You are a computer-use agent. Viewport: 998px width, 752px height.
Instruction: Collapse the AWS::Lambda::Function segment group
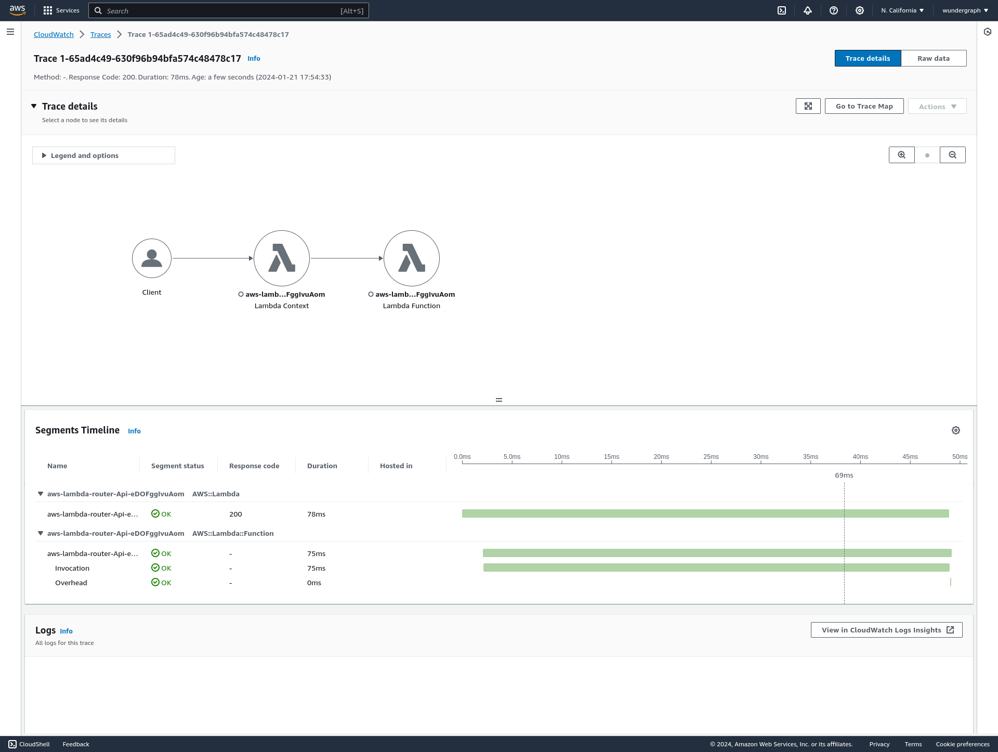click(41, 533)
